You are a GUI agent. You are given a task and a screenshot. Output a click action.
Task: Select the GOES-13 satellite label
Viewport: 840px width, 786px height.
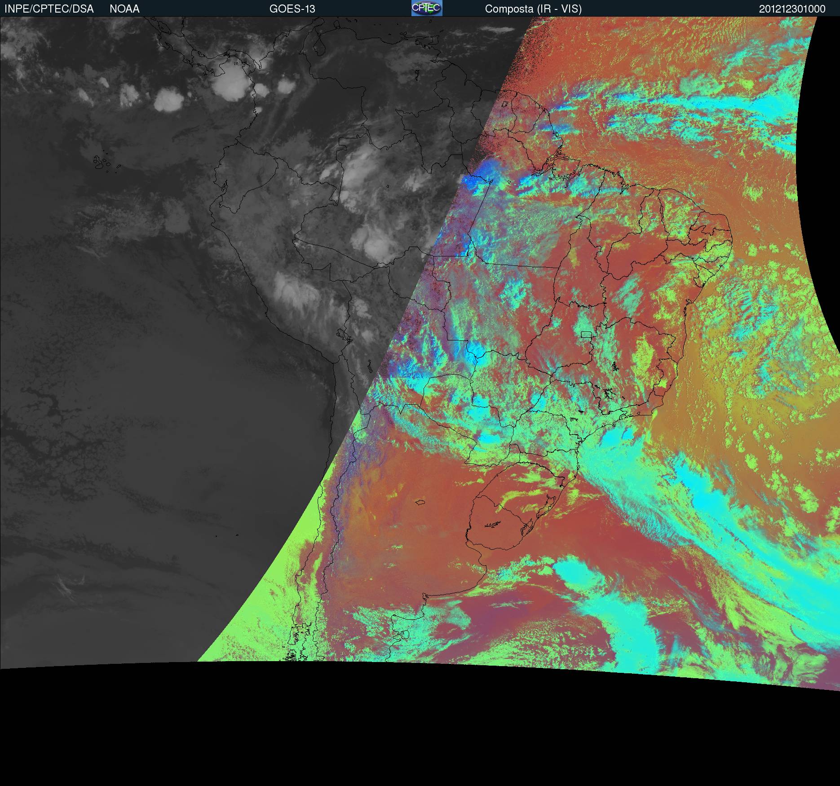[x=292, y=9]
